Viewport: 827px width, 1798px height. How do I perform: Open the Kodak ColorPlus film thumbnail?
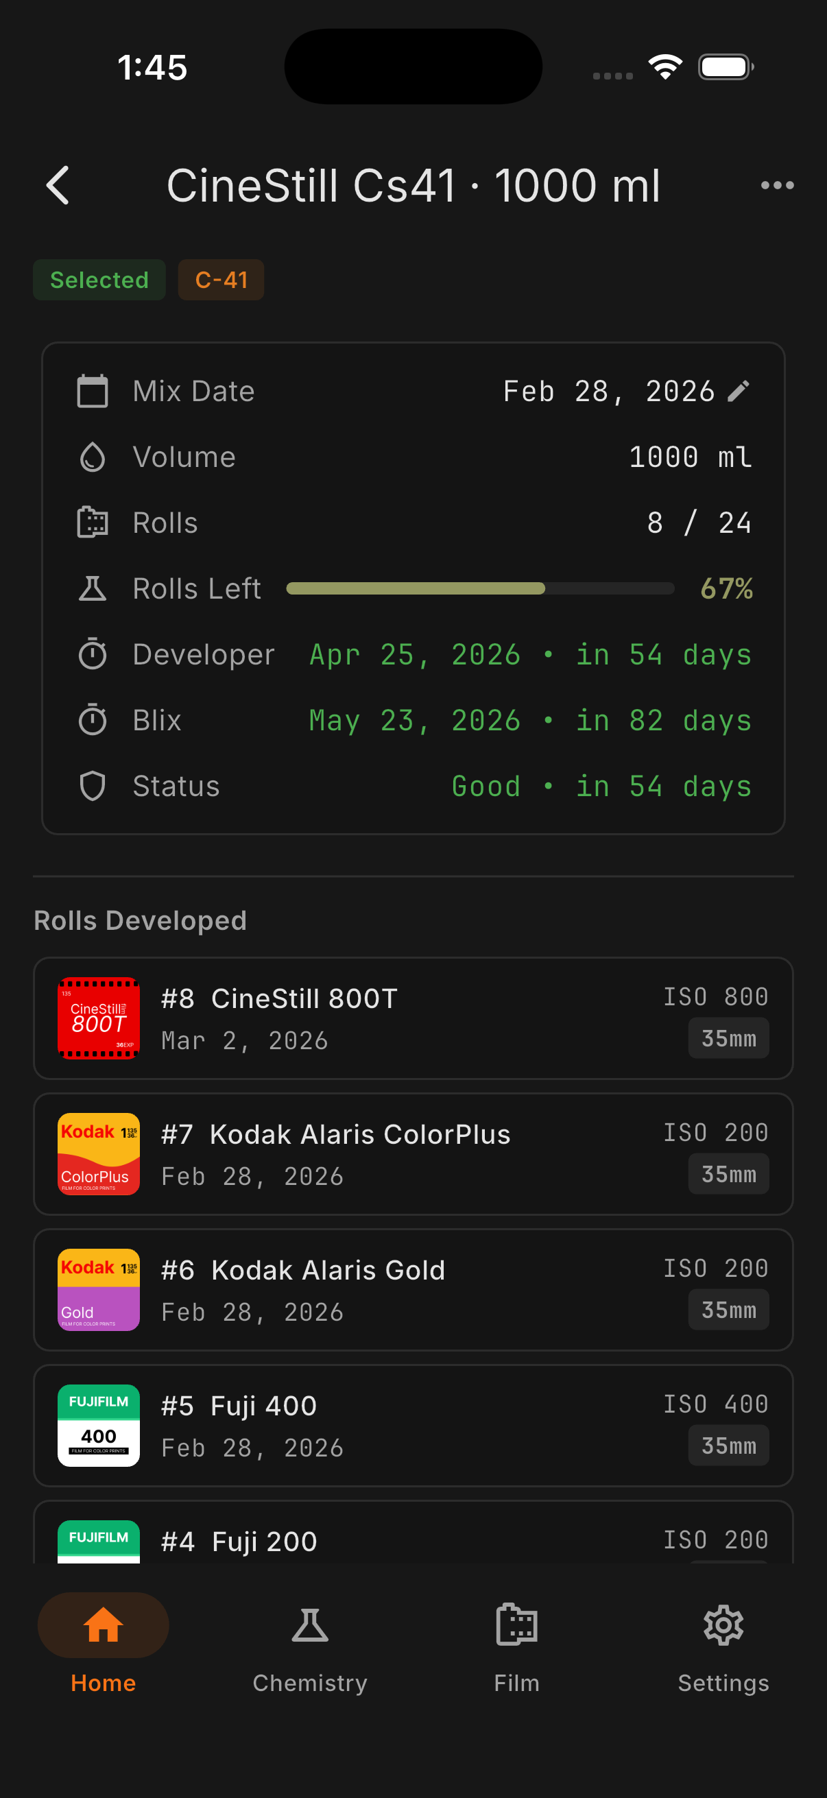(98, 1154)
